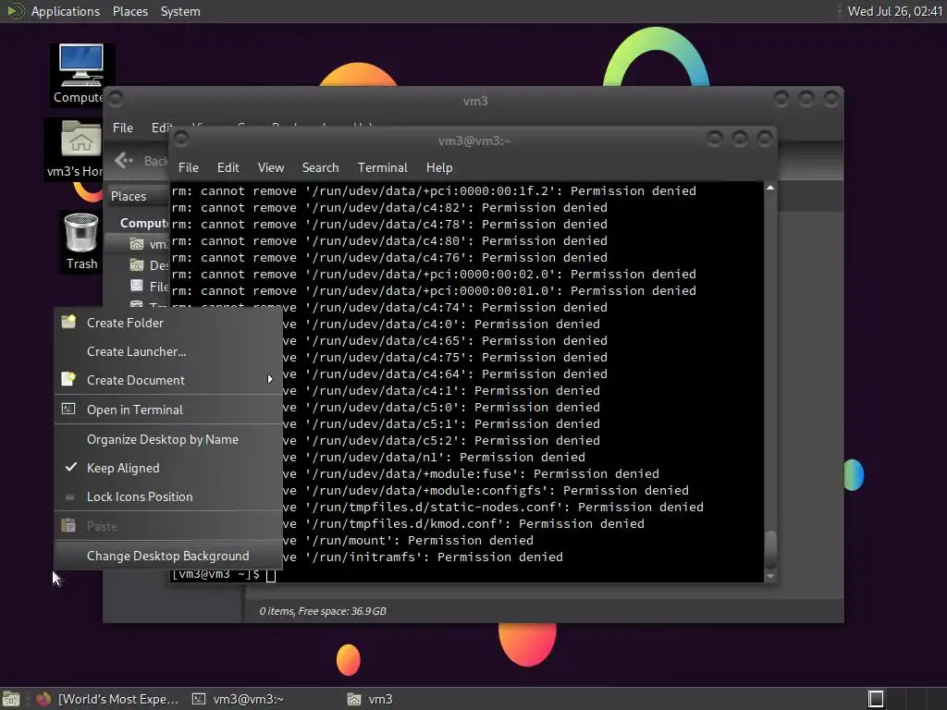Click the '/run/tmpfiles.d/kmod.conf' output line
The image size is (947, 710).
click(466, 523)
